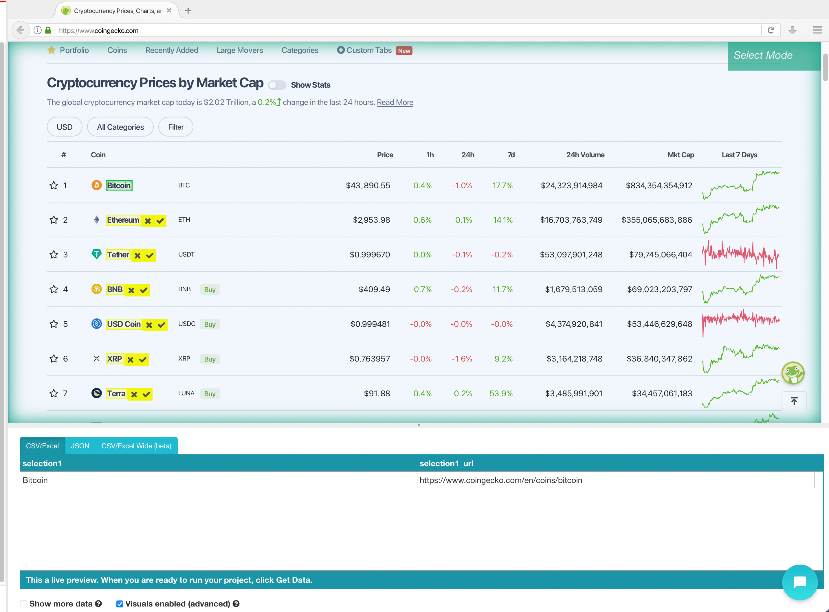Image resolution: width=829 pixels, height=612 pixels.
Task: Open the Large Movers tab
Action: 240,50
